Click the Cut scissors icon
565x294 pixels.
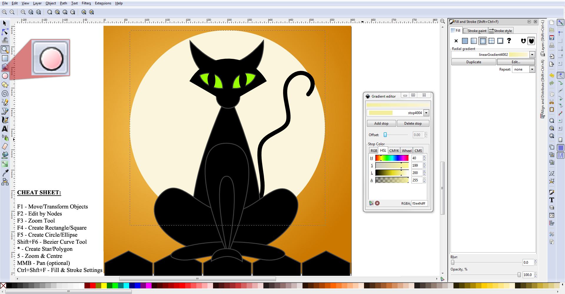click(552, 102)
